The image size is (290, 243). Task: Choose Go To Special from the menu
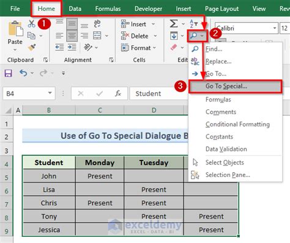click(236, 86)
